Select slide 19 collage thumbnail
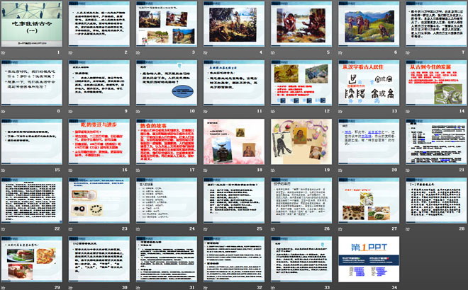Image resolution: width=468 pixels, height=290 pixels. click(301, 141)
